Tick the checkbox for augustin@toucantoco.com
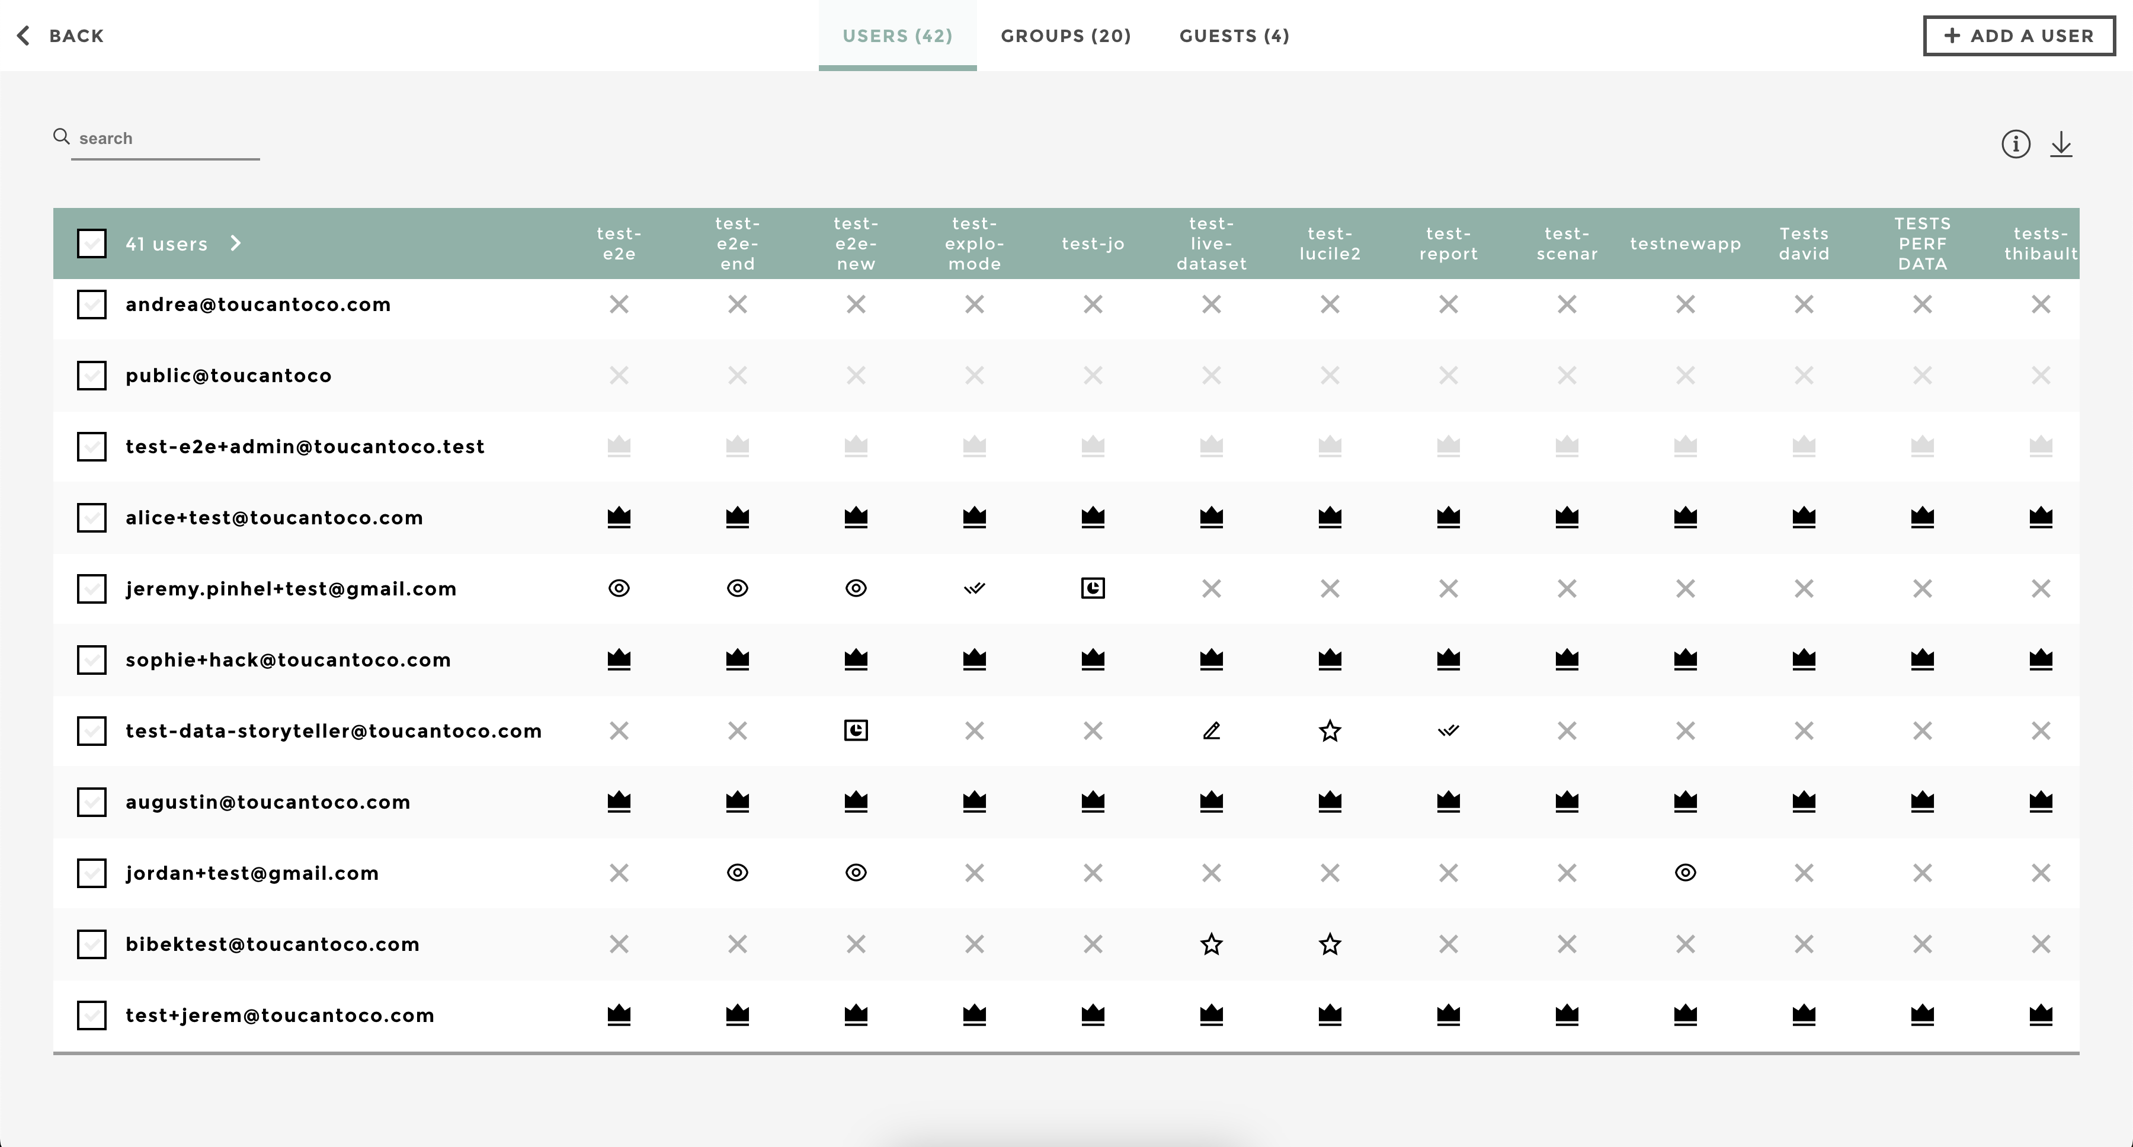2133x1147 pixels. pyautogui.click(x=92, y=802)
